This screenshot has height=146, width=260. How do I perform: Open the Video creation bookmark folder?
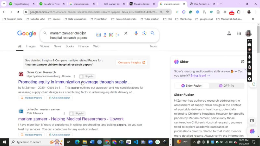[149, 19]
